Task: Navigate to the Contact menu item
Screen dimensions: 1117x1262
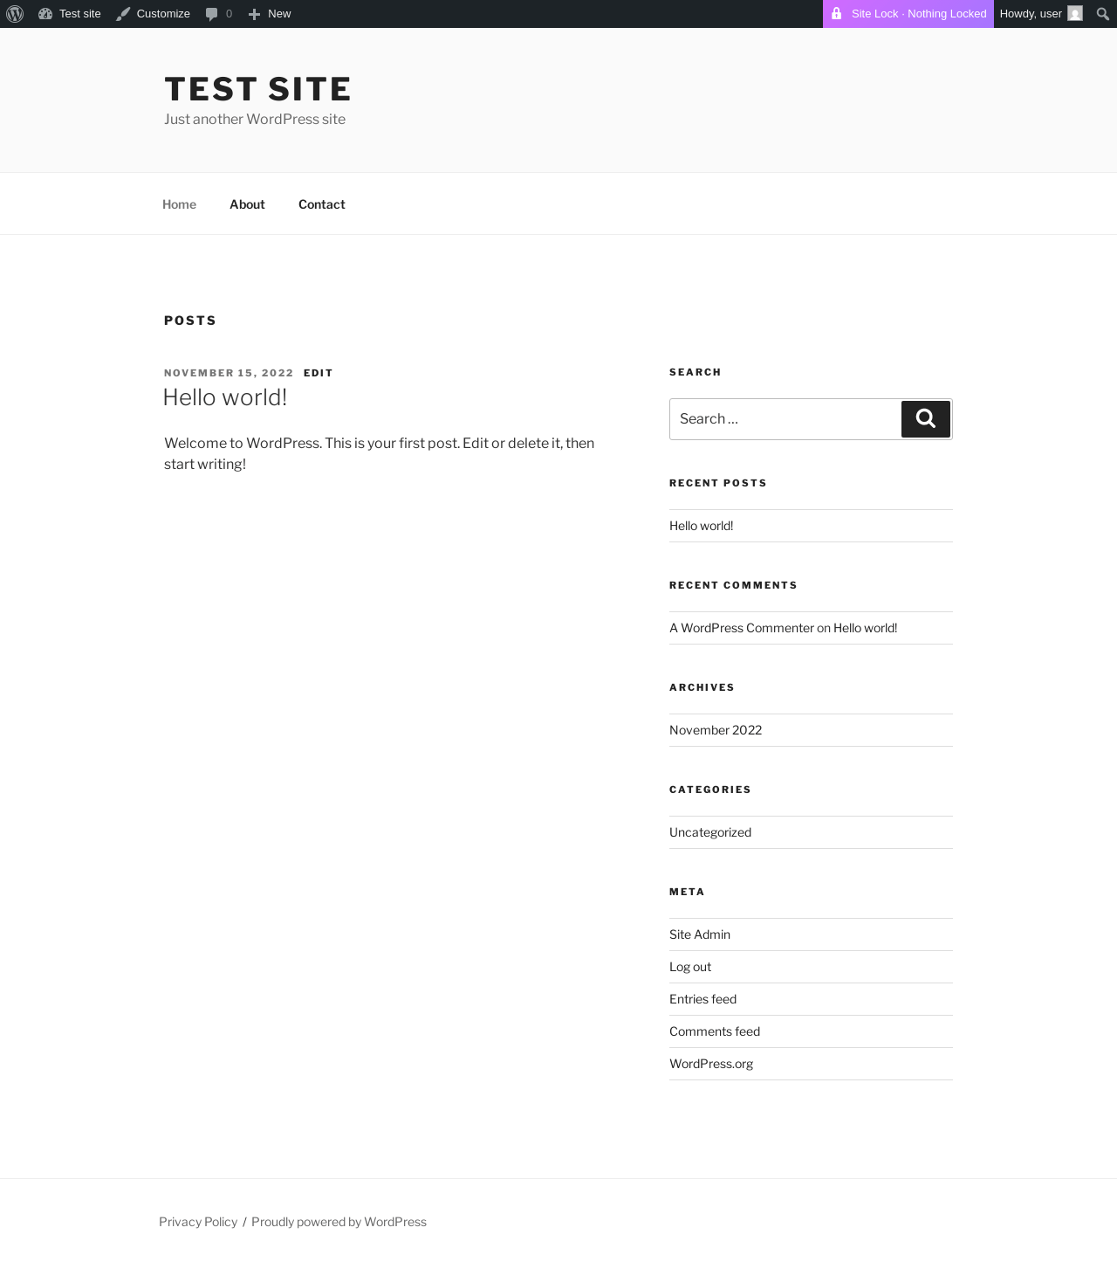Action: pos(322,204)
